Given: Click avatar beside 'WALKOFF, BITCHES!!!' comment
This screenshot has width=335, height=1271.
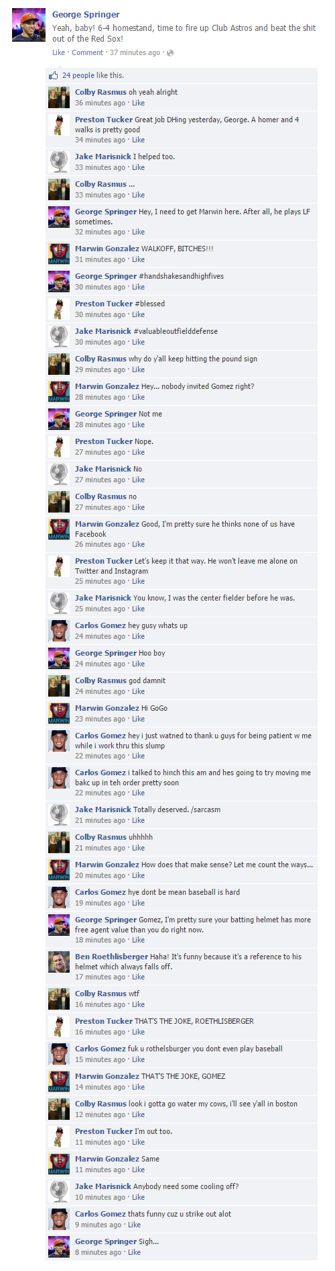Looking at the screenshot, I should (x=59, y=253).
